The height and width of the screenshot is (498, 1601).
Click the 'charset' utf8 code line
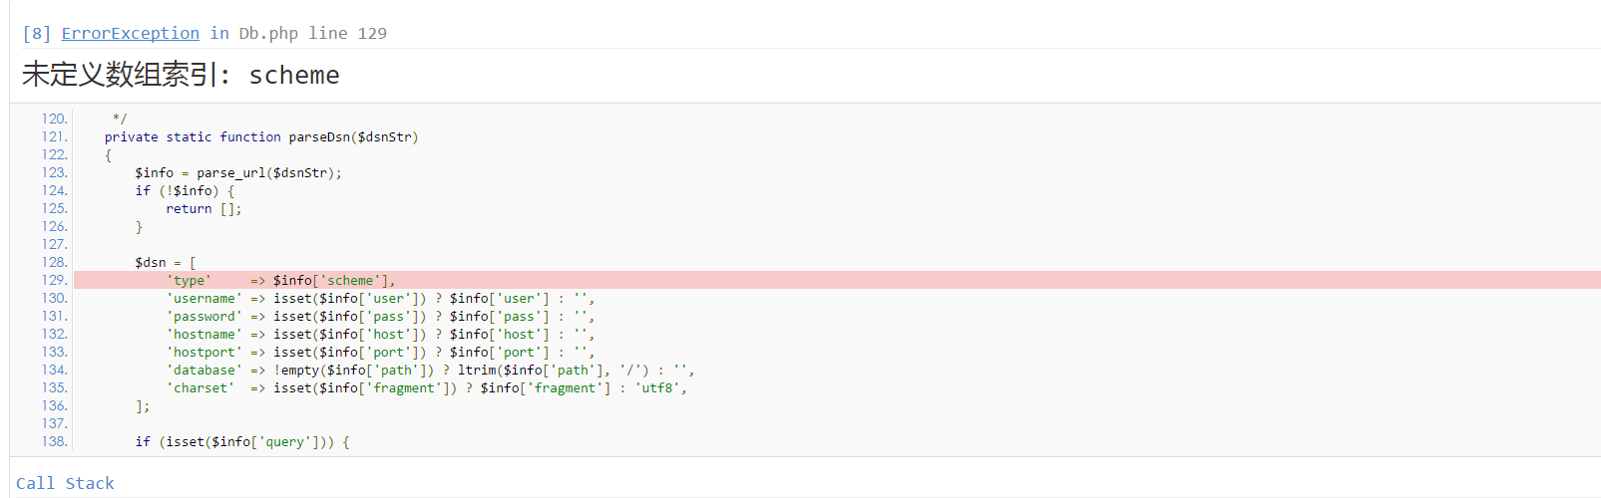pos(426,388)
